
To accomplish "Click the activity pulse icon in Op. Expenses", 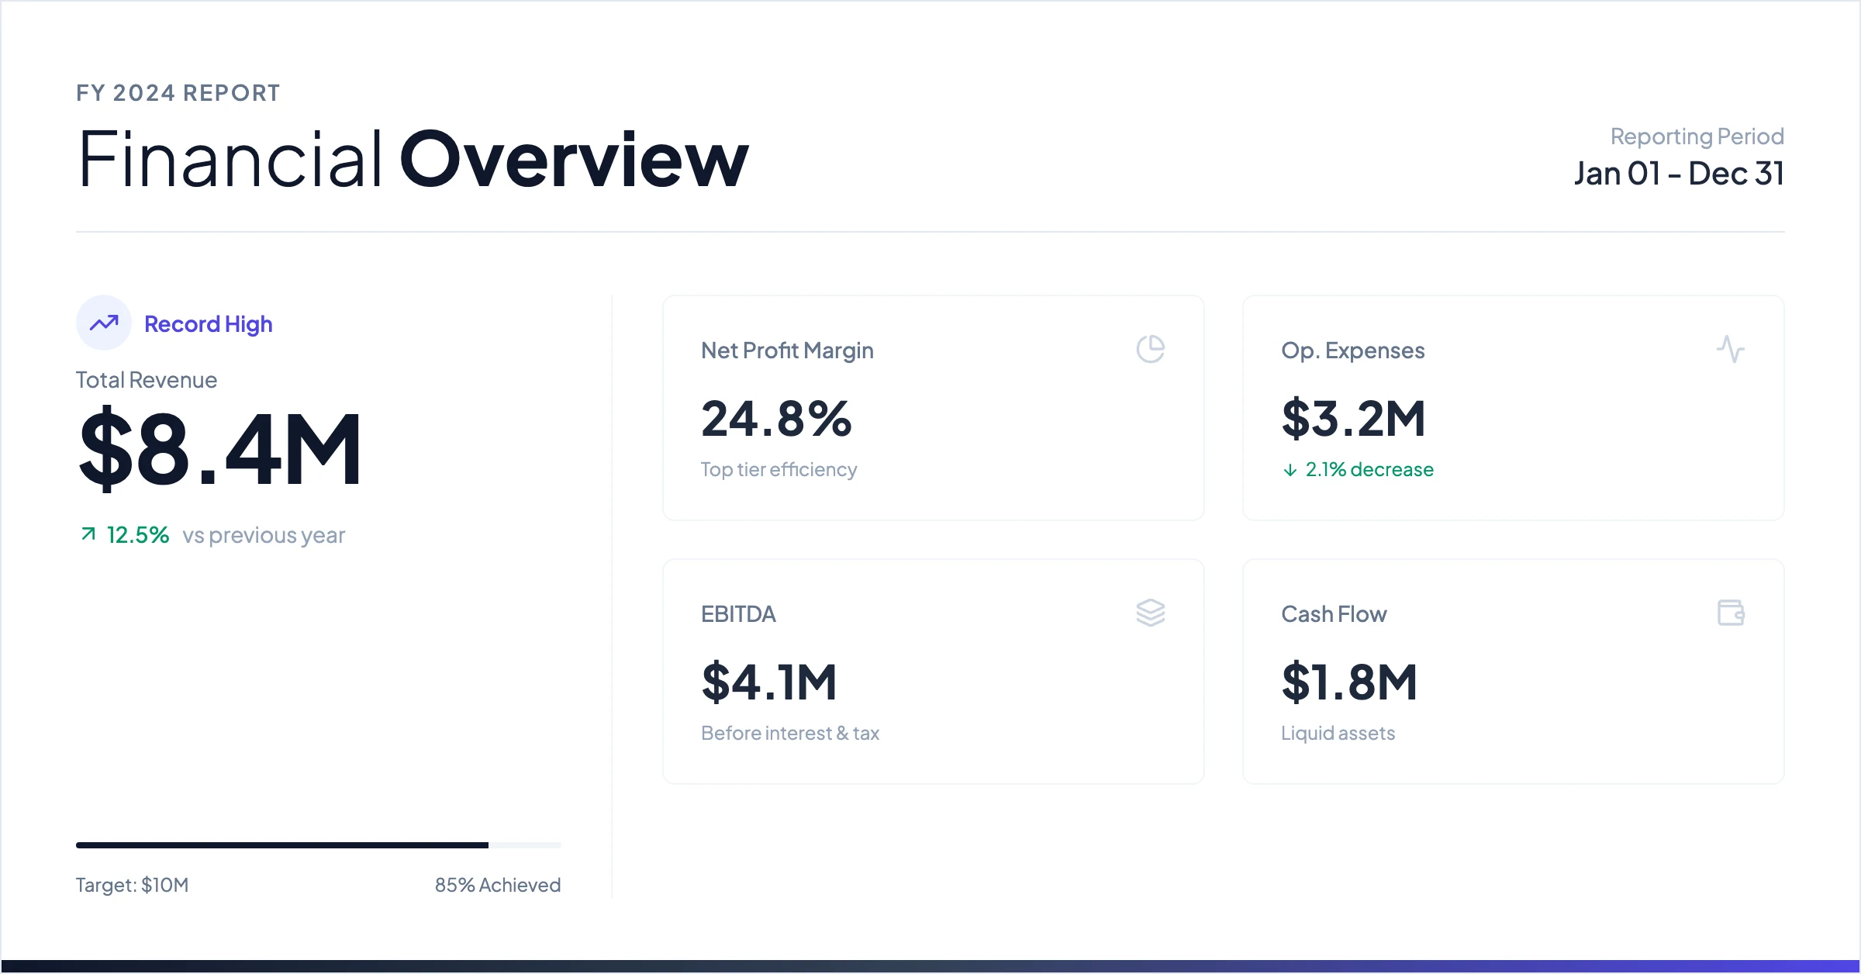I will click(x=1731, y=349).
